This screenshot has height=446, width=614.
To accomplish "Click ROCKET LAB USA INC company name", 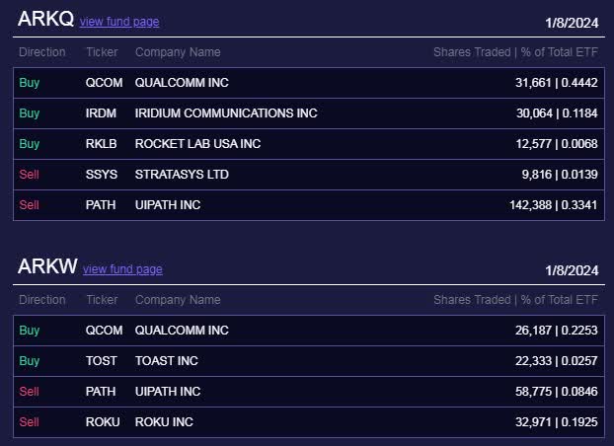I will [x=197, y=144].
